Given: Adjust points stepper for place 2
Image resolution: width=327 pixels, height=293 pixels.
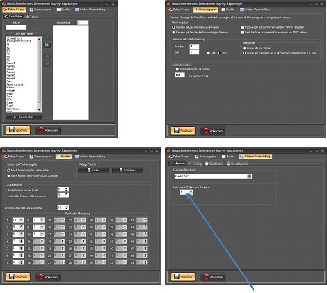Looking at the screenshot, I should coord(21,227).
